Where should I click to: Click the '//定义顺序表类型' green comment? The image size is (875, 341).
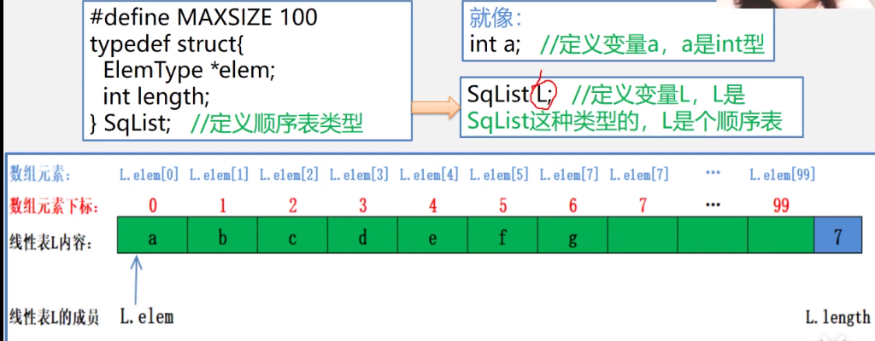pos(277,124)
